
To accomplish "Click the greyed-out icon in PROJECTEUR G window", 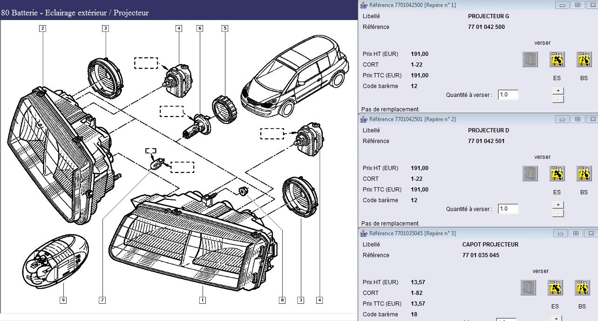I will pos(530,59).
